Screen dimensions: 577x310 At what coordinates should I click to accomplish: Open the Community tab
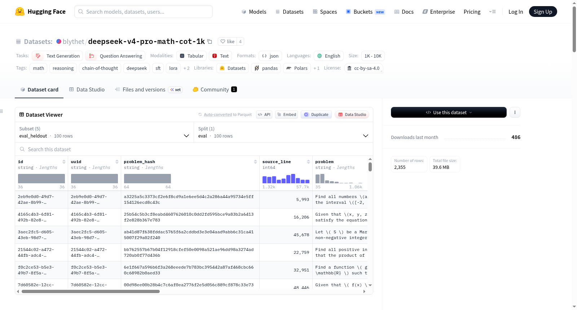215,89
